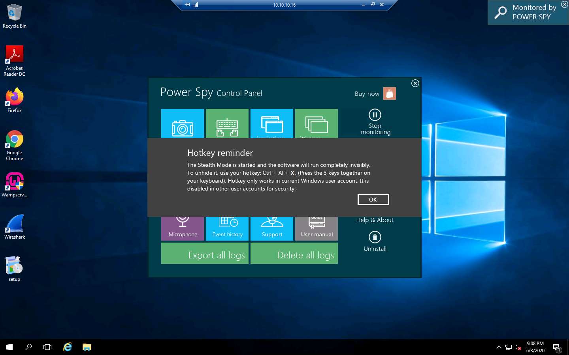Click the Buy now text link

(367, 94)
